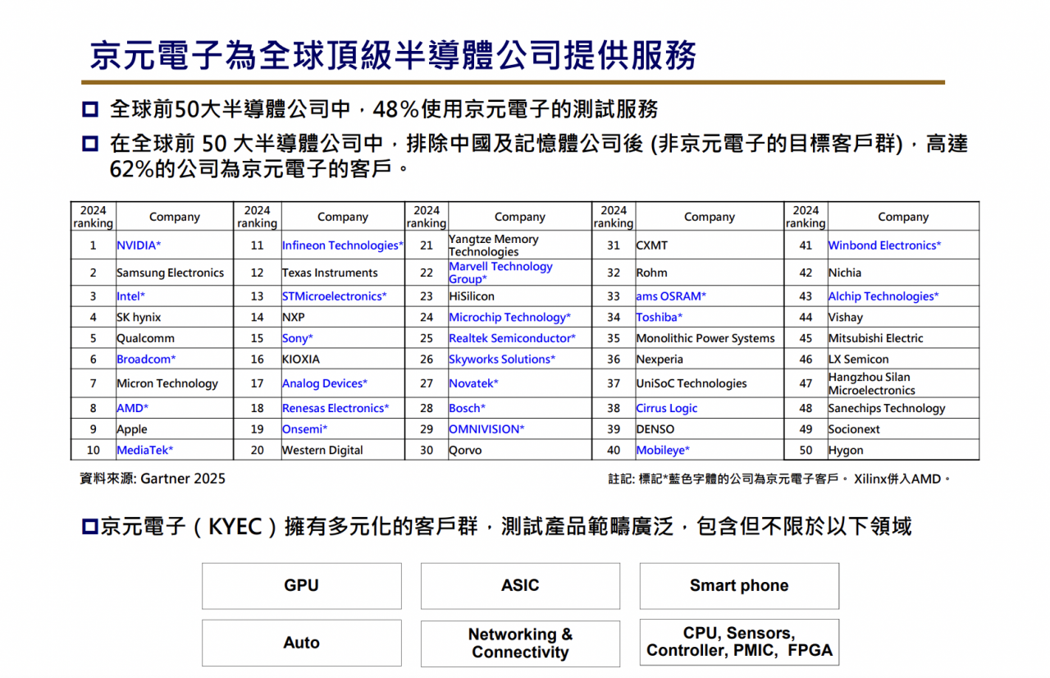Click Sony* in the table
The width and height of the screenshot is (1050, 678).
343,338
